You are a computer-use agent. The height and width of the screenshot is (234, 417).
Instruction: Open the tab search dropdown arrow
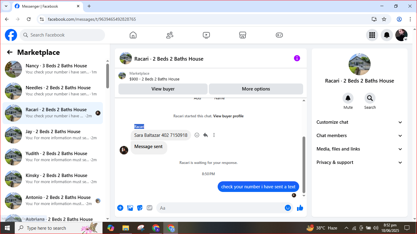click(x=6, y=6)
